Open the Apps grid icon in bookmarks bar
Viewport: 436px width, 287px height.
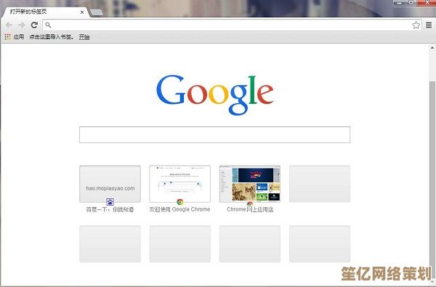(7, 37)
